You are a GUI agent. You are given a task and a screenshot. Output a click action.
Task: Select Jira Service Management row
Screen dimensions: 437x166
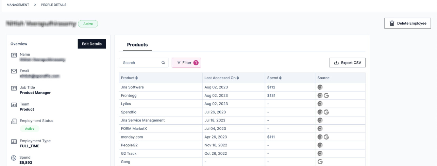[242, 120]
